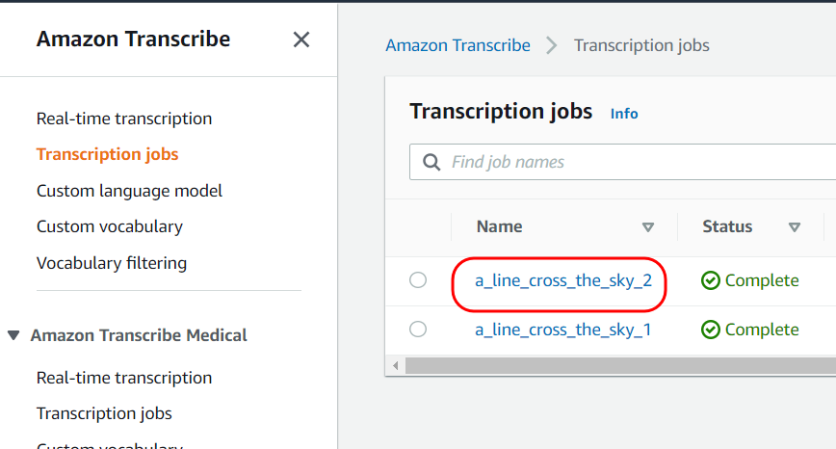836x449 pixels.
Task: Go to Custom language model page
Action: pyautogui.click(x=129, y=191)
